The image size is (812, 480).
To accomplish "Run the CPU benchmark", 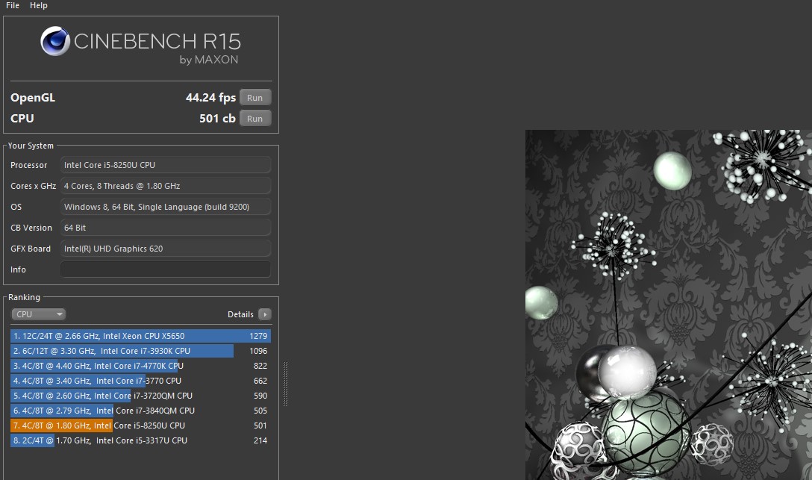I will 254,118.
